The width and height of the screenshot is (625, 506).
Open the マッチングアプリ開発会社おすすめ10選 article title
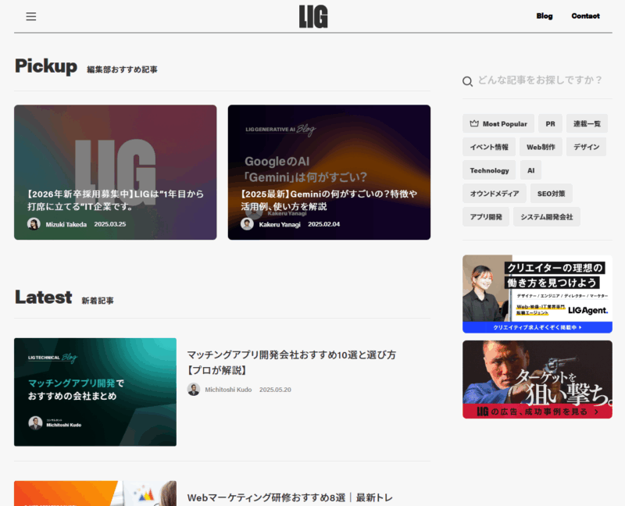(291, 362)
